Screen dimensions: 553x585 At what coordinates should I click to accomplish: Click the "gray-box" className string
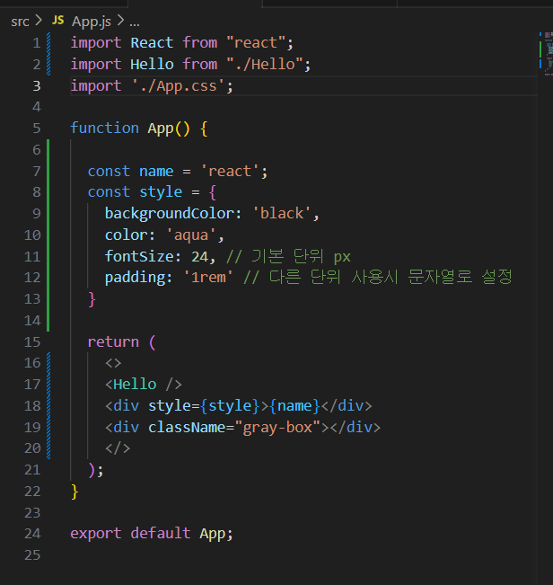[277, 427]
